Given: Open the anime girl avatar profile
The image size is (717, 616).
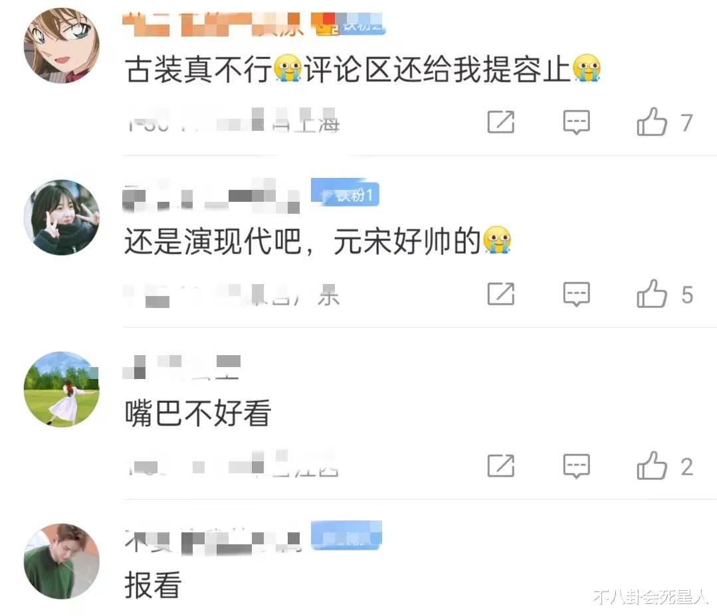Looking at the screenshot, I should point(62,45).
